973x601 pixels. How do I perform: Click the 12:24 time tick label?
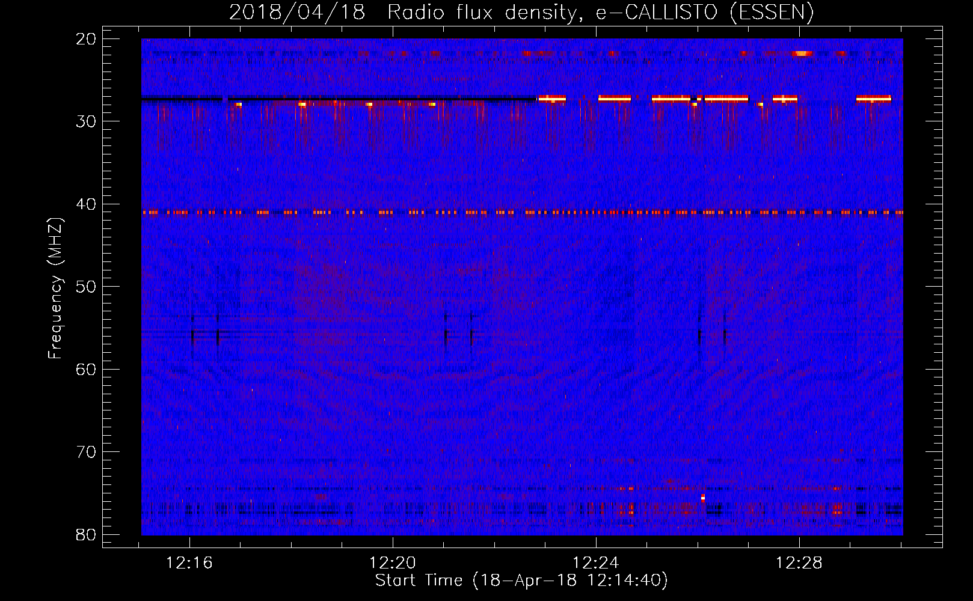[x=596, y=563]
